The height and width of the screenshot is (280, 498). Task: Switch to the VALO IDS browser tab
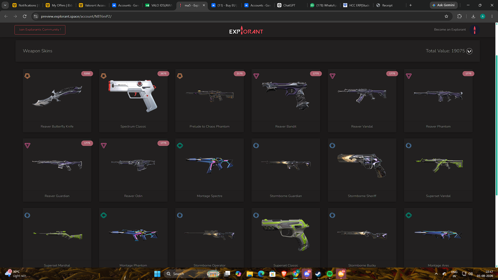coord(159,5)
